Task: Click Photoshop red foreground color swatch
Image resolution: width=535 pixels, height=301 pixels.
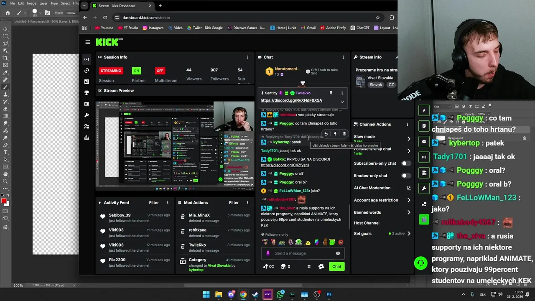Action: (4, 201)
